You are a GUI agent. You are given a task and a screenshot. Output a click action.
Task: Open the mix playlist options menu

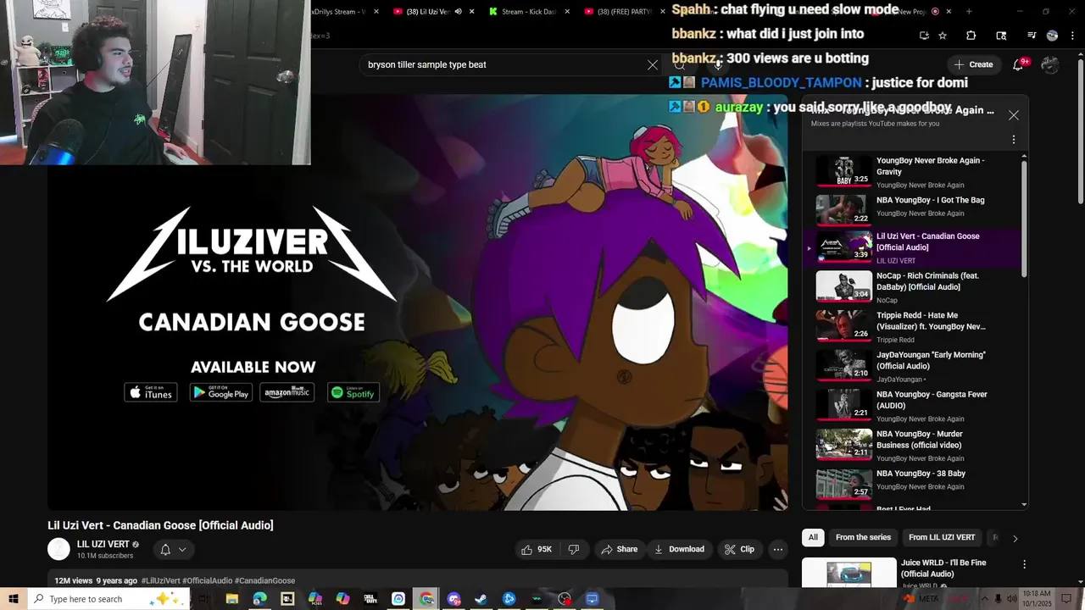pos(1013,139)
